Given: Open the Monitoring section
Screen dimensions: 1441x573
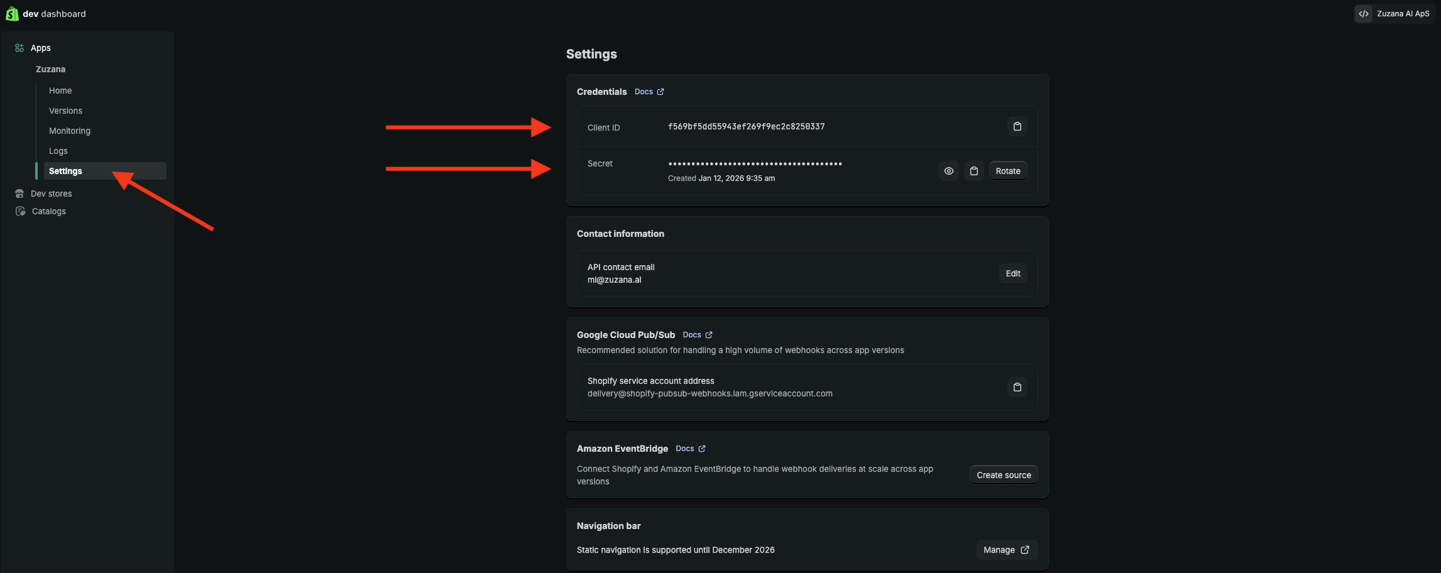Looking at the screenshot, I should point(70,131).
